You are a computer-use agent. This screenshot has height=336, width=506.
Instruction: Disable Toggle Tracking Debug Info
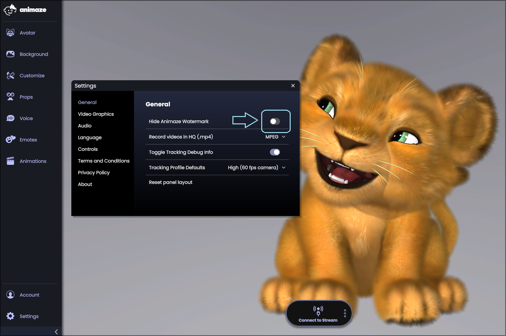[x=275, y=152]
